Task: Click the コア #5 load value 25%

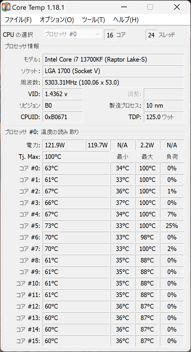Action: click(172, 226)
